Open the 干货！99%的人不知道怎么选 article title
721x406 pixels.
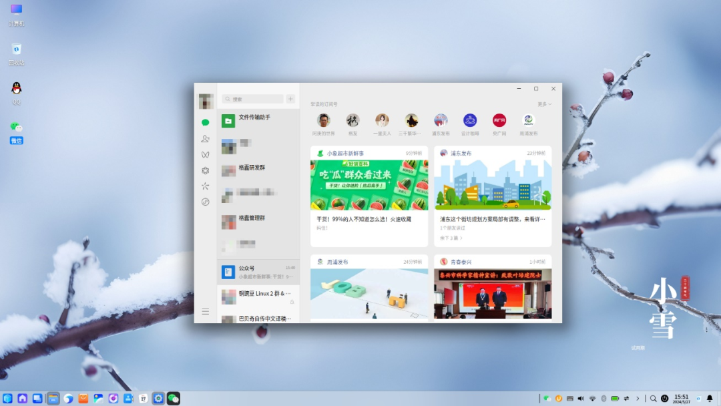coord(364,219)
